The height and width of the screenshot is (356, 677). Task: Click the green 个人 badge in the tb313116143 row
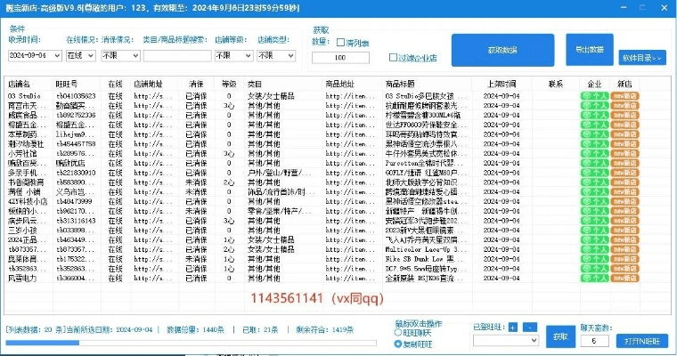594,221
